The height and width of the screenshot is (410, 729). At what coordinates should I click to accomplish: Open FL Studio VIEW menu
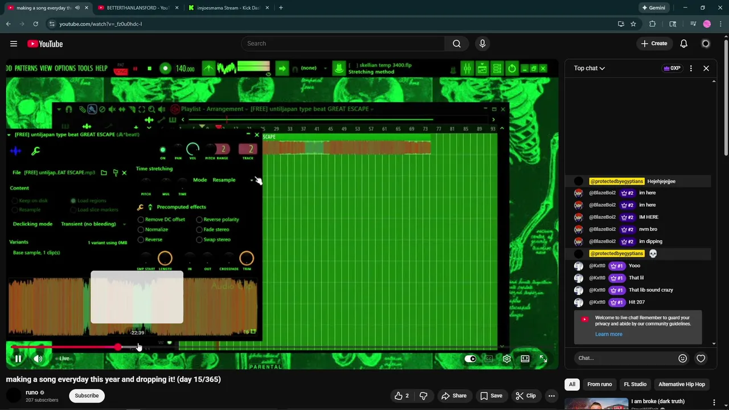point(46,68)
